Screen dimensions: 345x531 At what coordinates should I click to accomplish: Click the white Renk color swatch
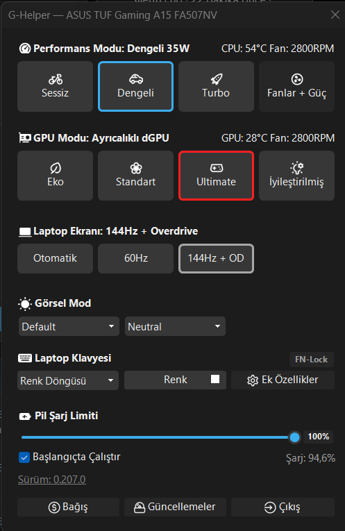pos(215,379)
